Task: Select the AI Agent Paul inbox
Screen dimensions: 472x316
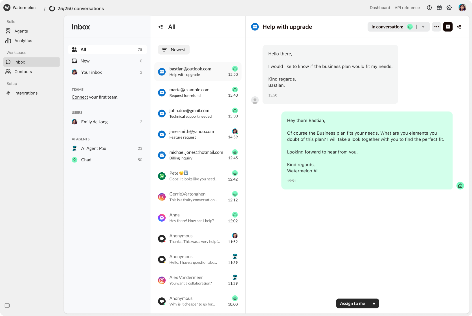Action: (x=94, y=148)
